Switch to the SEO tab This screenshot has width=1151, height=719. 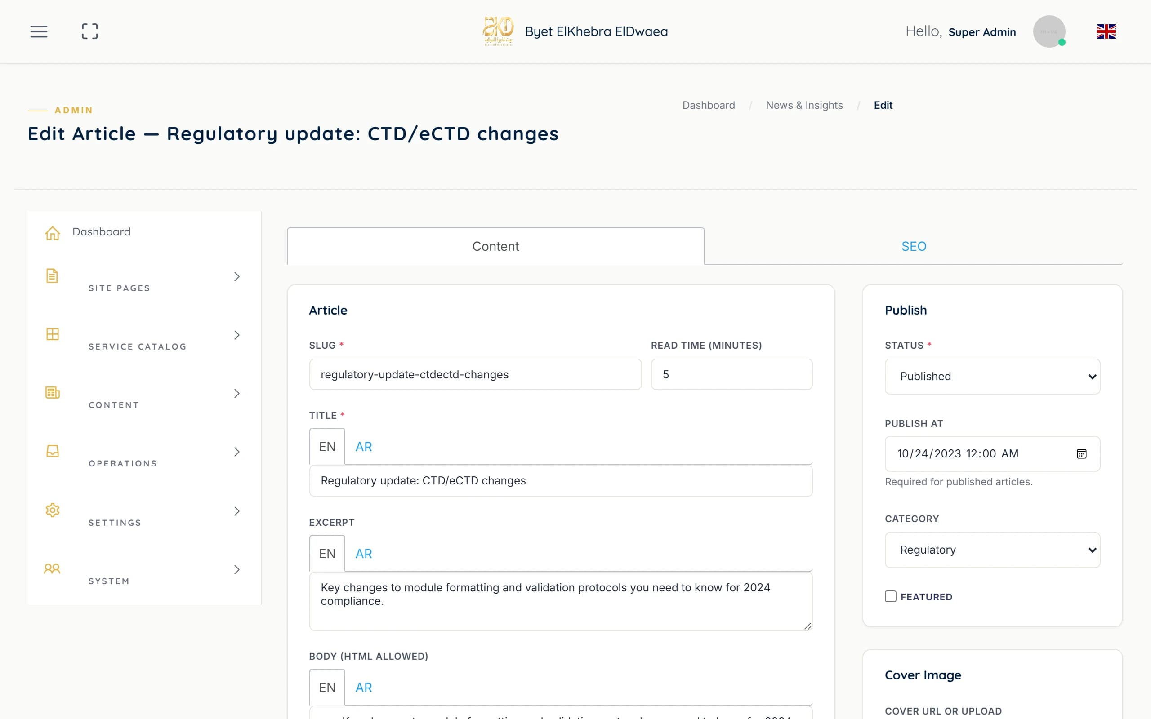(x=914, y=246)
